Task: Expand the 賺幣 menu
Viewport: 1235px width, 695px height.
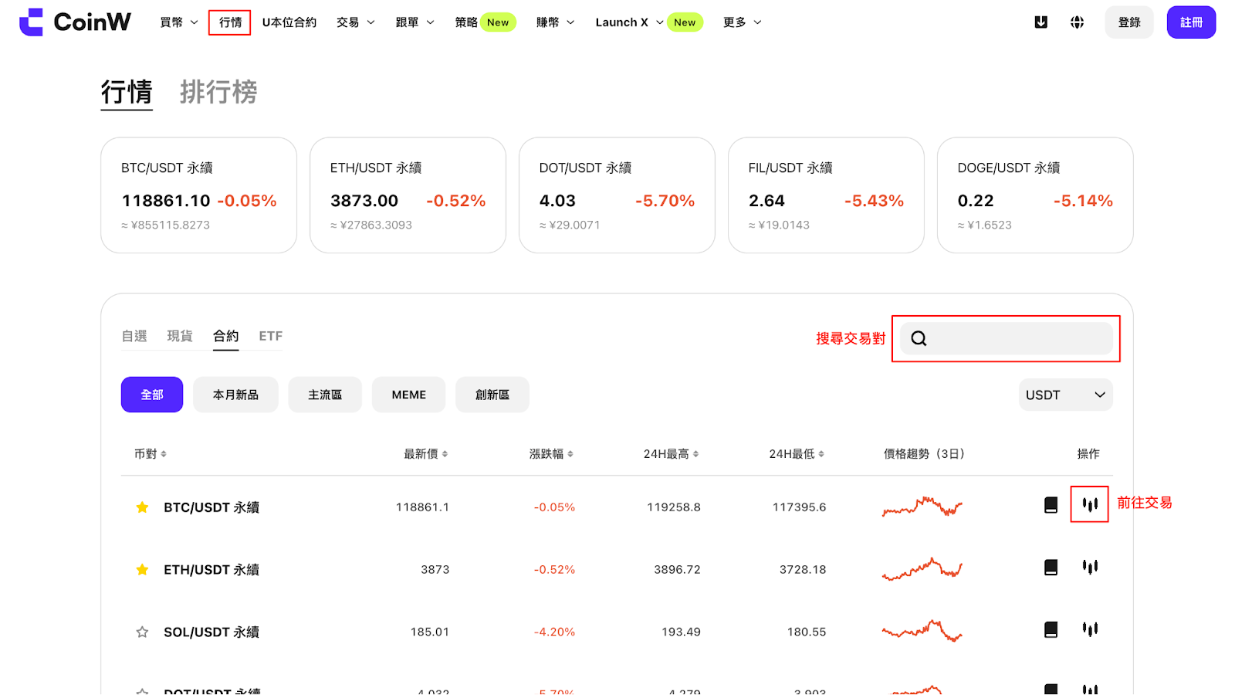Action: pos(556,22)
